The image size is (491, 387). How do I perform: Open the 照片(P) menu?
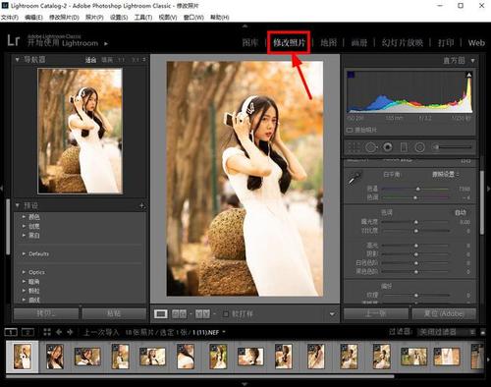point(94,17)
